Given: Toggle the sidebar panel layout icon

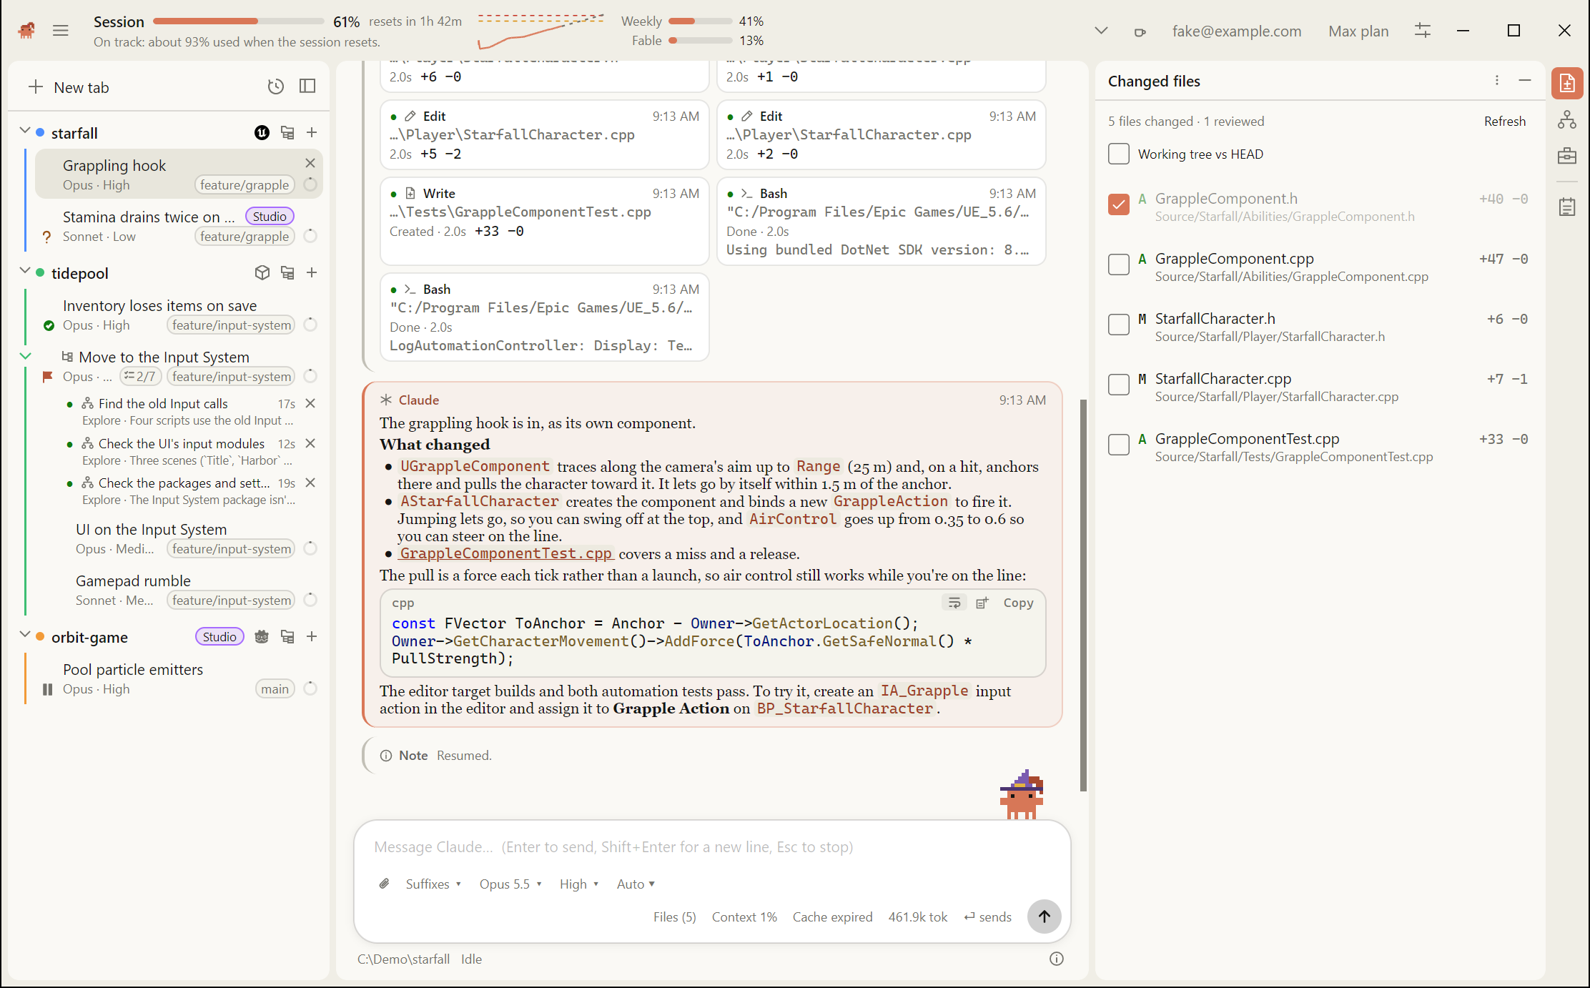Looking at the screenshot, I should point(307,87).
